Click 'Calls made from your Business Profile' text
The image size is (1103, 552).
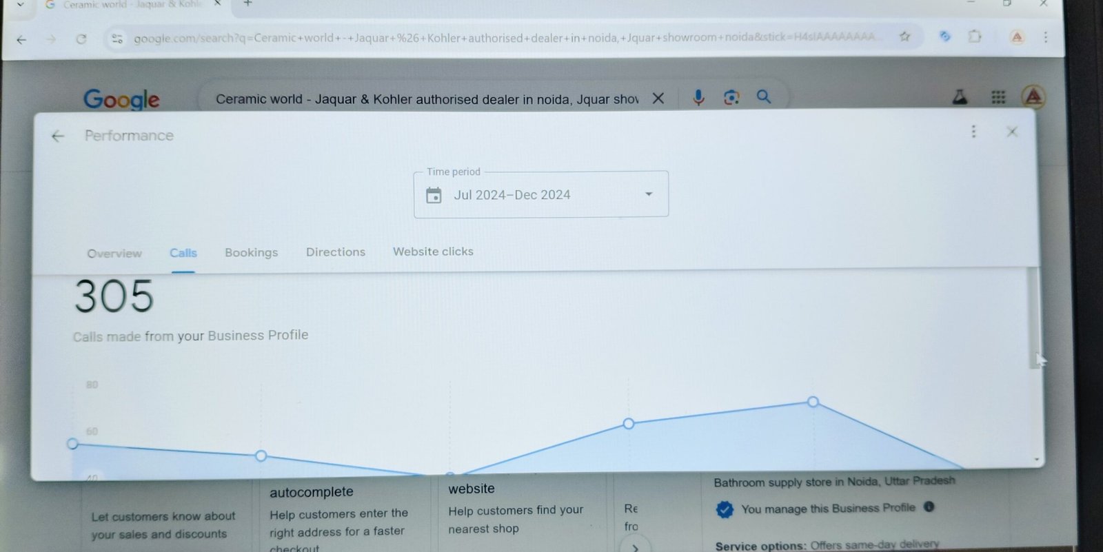191,336
